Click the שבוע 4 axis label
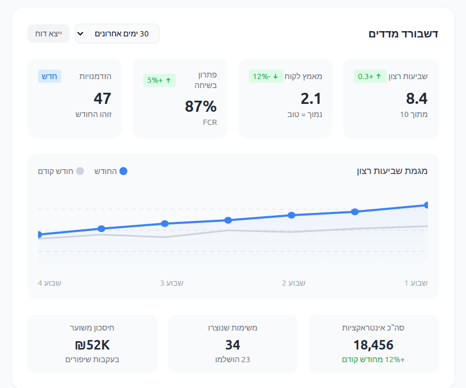This screenshot has height=388, width=466. click(50, 283)
